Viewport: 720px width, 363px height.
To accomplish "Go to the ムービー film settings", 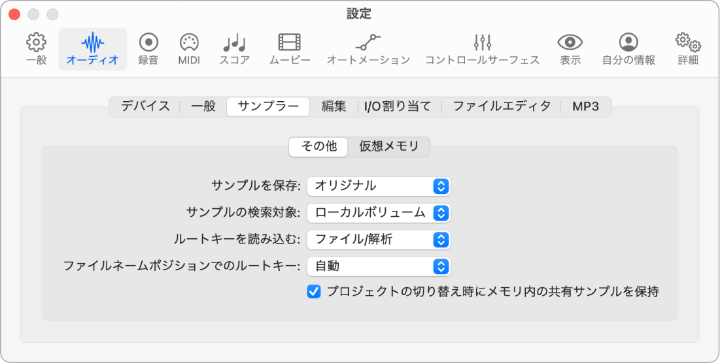I will [x=290, y=49].
